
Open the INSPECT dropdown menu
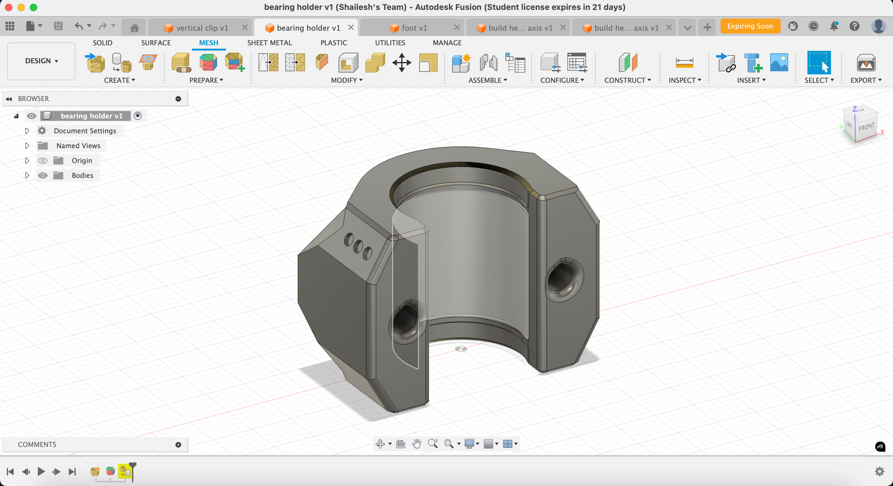(685, 80)
